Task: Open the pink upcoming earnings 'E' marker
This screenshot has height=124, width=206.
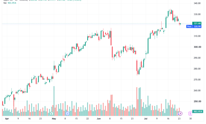Action: 190,113
